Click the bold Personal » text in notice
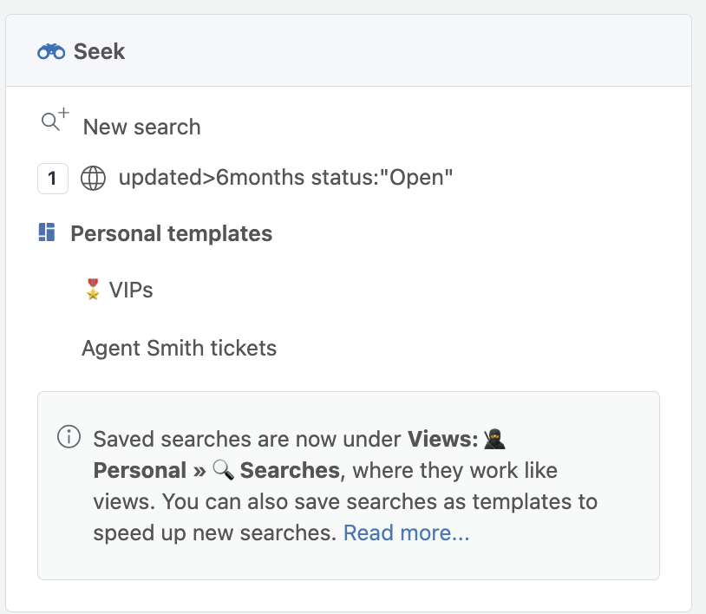 click(149, 470)
